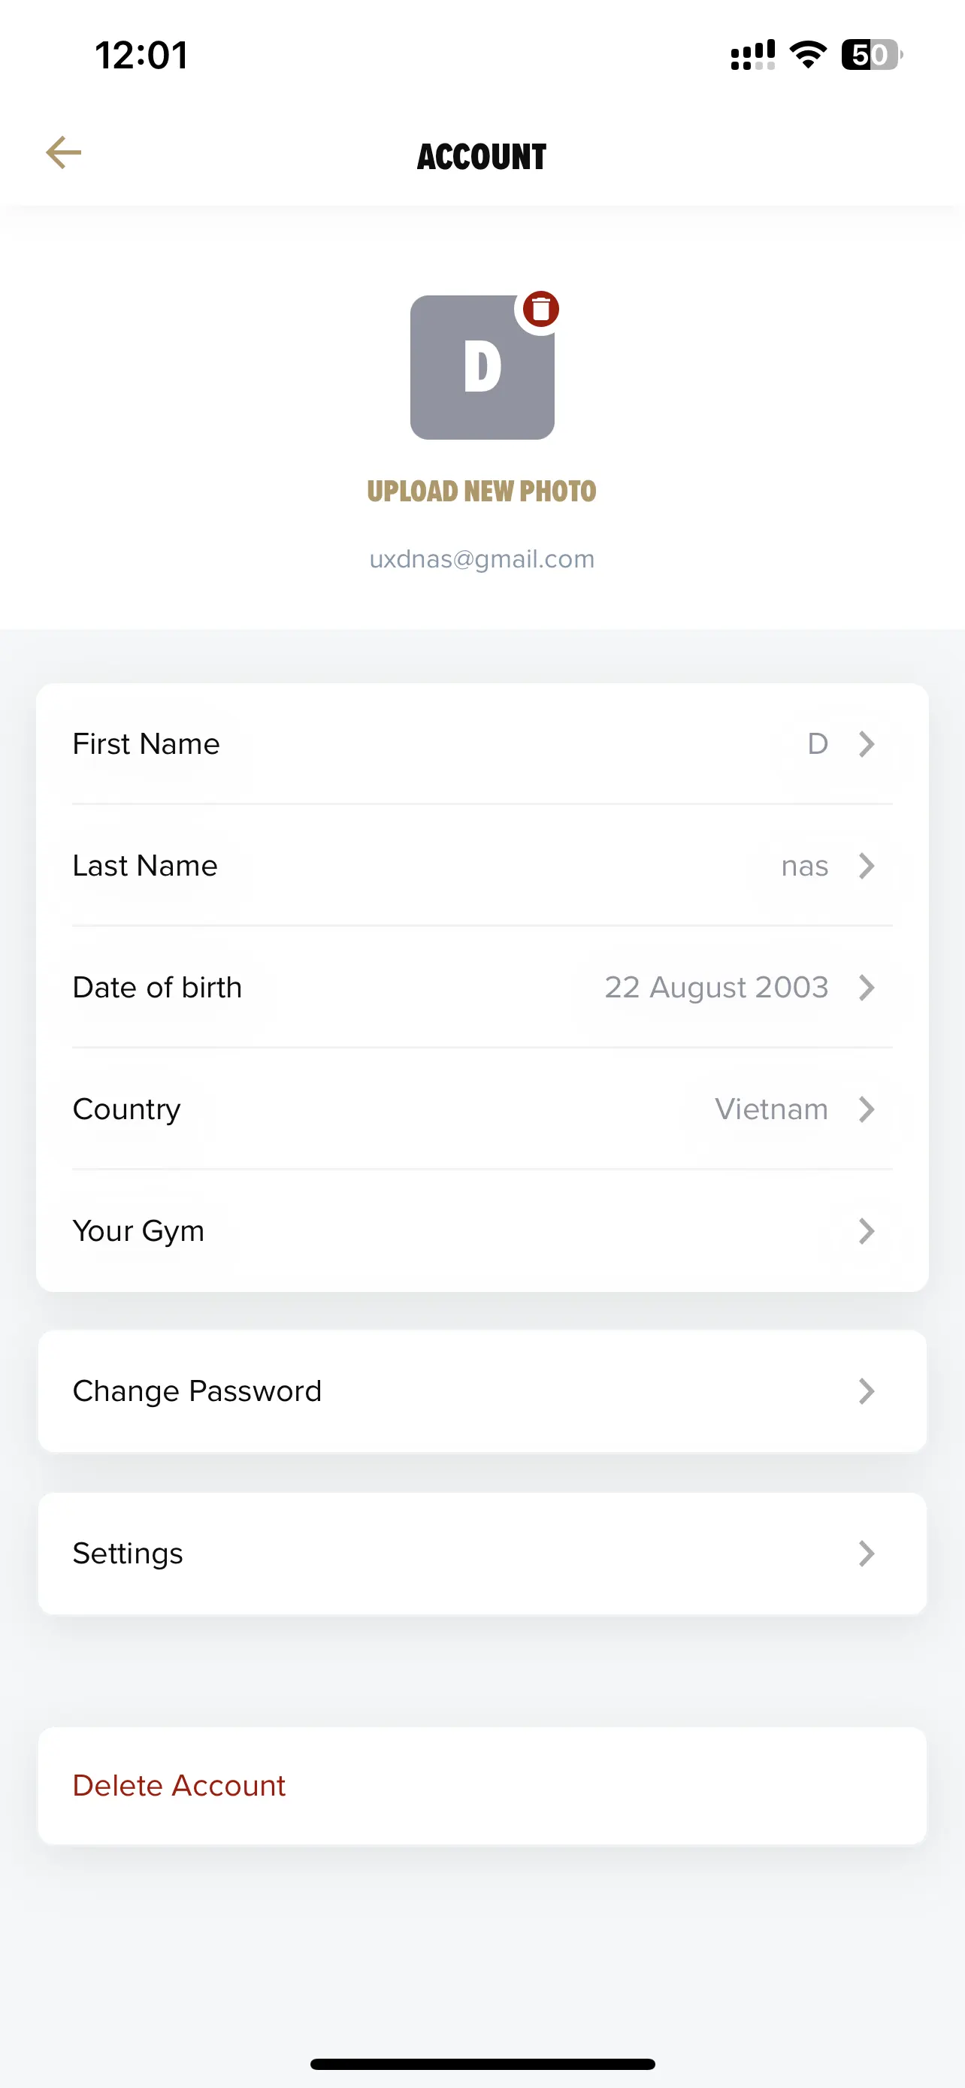Click Upload New Photo link
The image size is (965, 2088).
click(482, 492)
